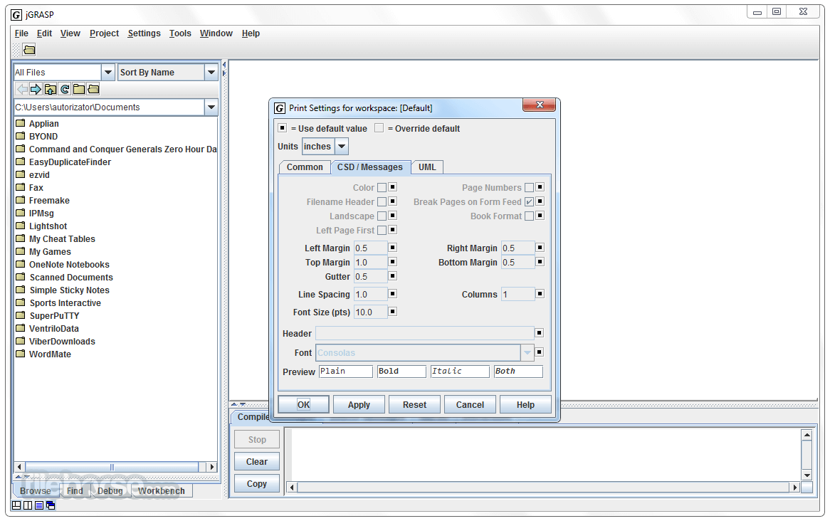Select the stacked horizontal lines layout icon
This screenshot has height=521, width=830.
click(x=39, y=505)
